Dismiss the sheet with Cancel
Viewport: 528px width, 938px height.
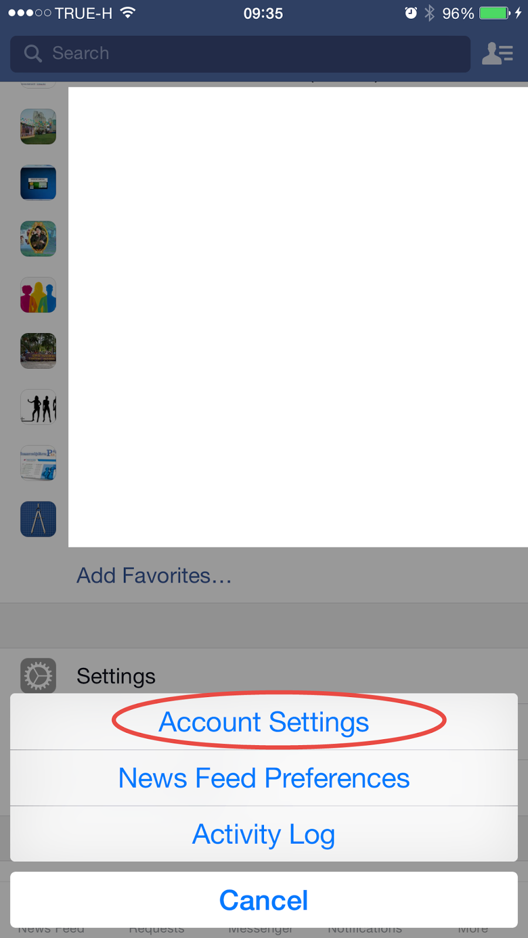coord(263,900)
